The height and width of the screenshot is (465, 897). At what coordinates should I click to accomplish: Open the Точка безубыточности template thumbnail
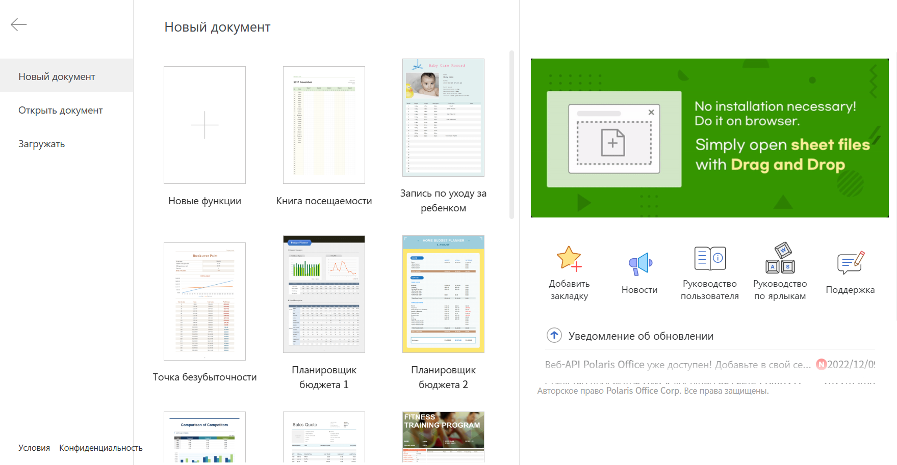[204, 302]
